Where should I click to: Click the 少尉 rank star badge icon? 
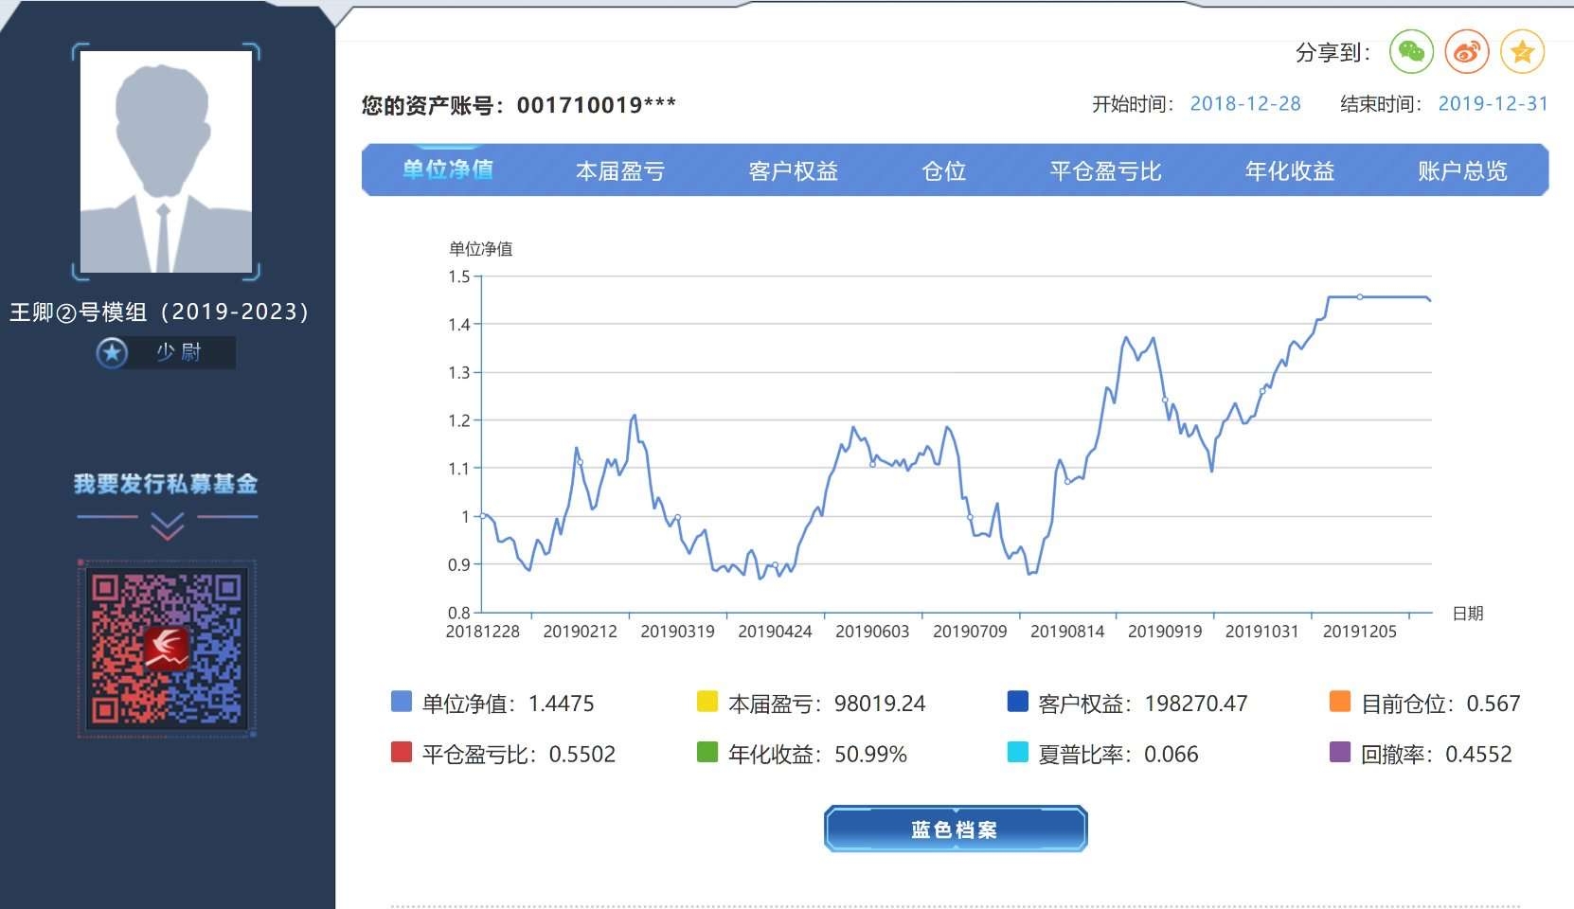pos(112,353)
